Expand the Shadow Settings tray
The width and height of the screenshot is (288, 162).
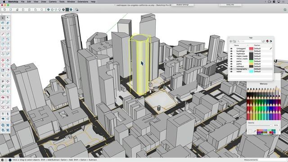click(x=183, y=5)
